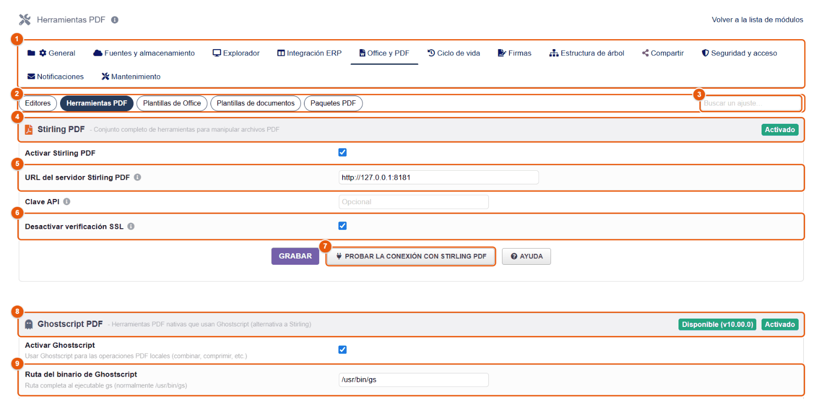The image size is (819, 399).
Task: Click the cloud icon of Fuentes y almacenamiento
Action: [98, 53]
